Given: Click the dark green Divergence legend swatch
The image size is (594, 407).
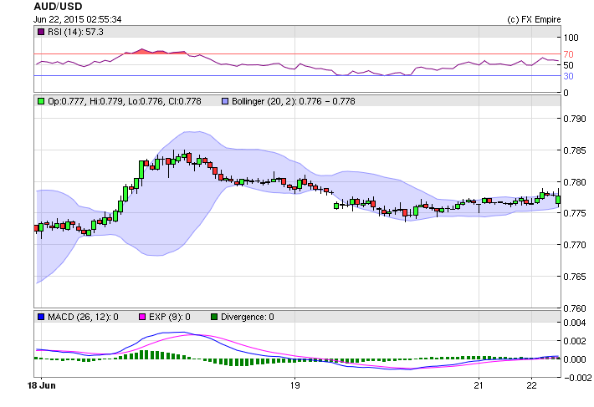Looking at the screenshot, I should 214,317.
